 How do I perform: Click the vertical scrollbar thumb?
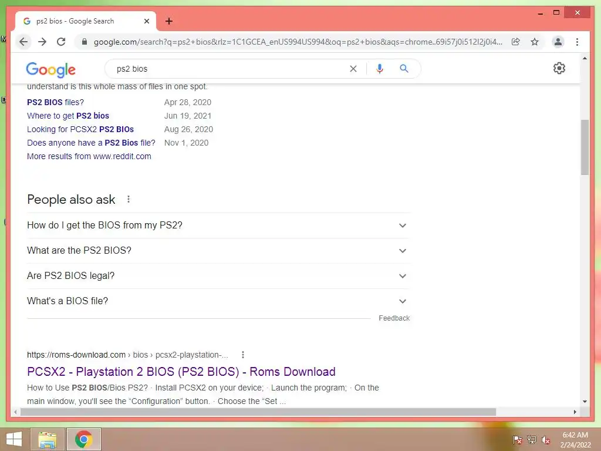click(585, 147)
